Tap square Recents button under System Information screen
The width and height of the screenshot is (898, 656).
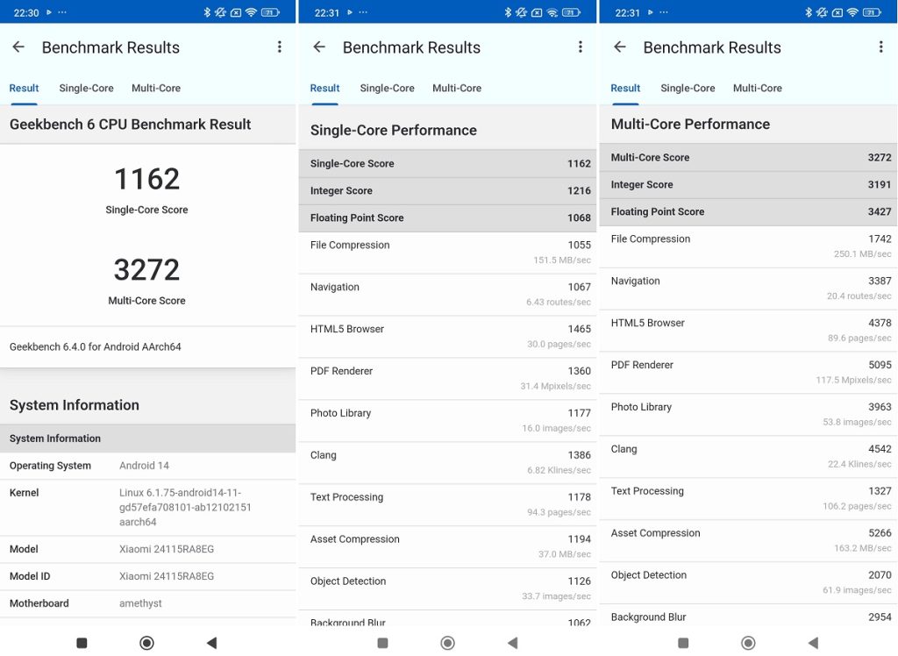point(82,643)
